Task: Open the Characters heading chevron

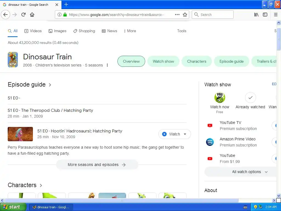Action: pyautogui.click(x=41, y=185)
